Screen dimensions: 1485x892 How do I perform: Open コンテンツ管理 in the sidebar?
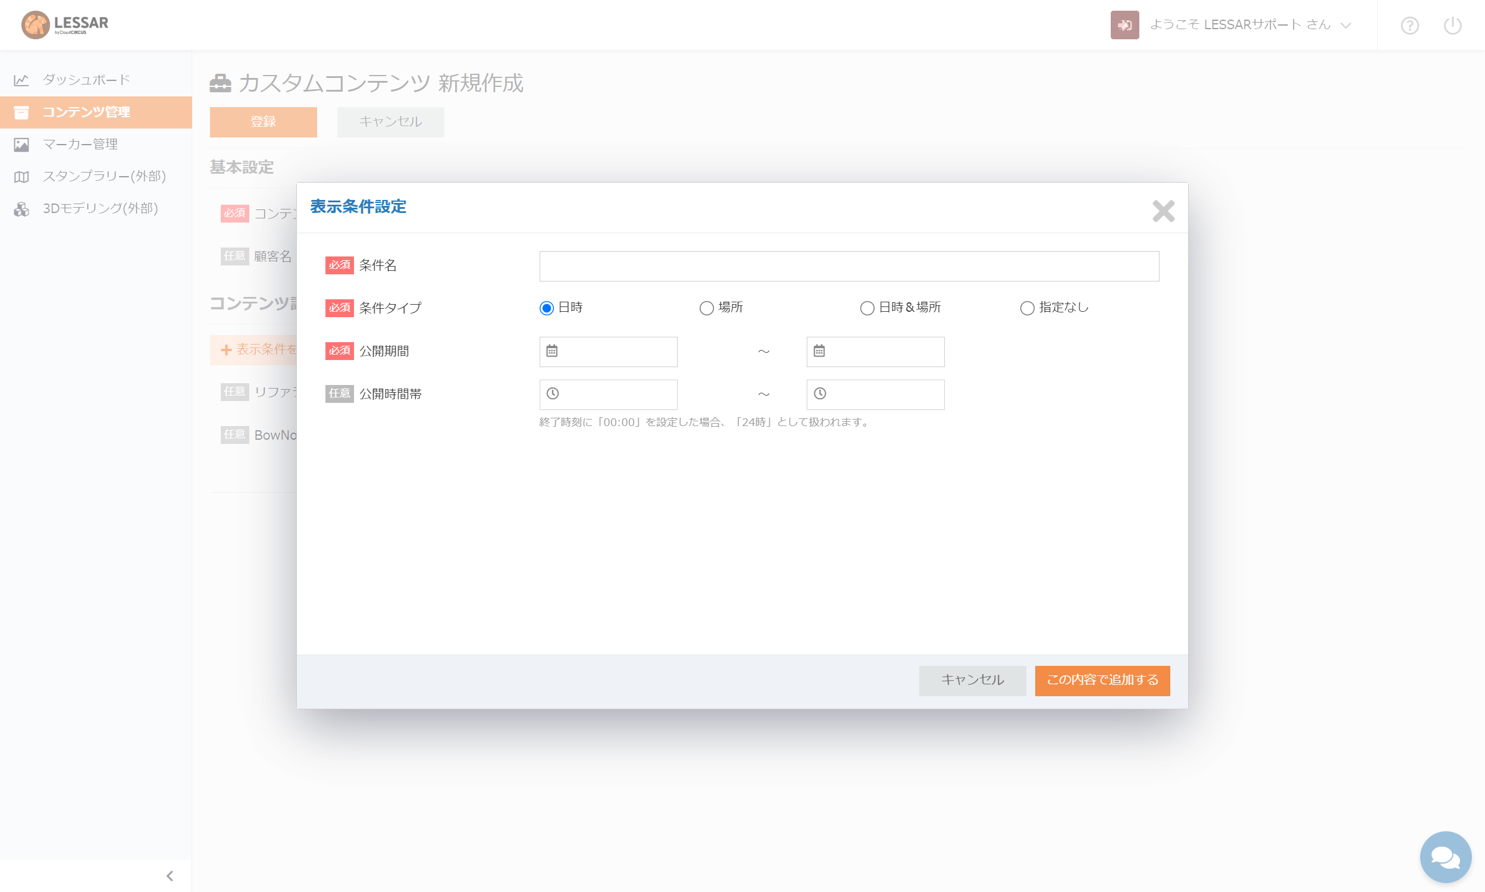[96, 112]
